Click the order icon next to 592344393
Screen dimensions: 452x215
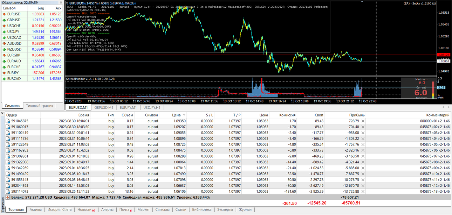8,186
